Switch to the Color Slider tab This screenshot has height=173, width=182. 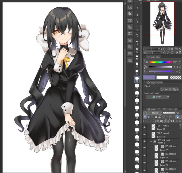click(154, 57)
